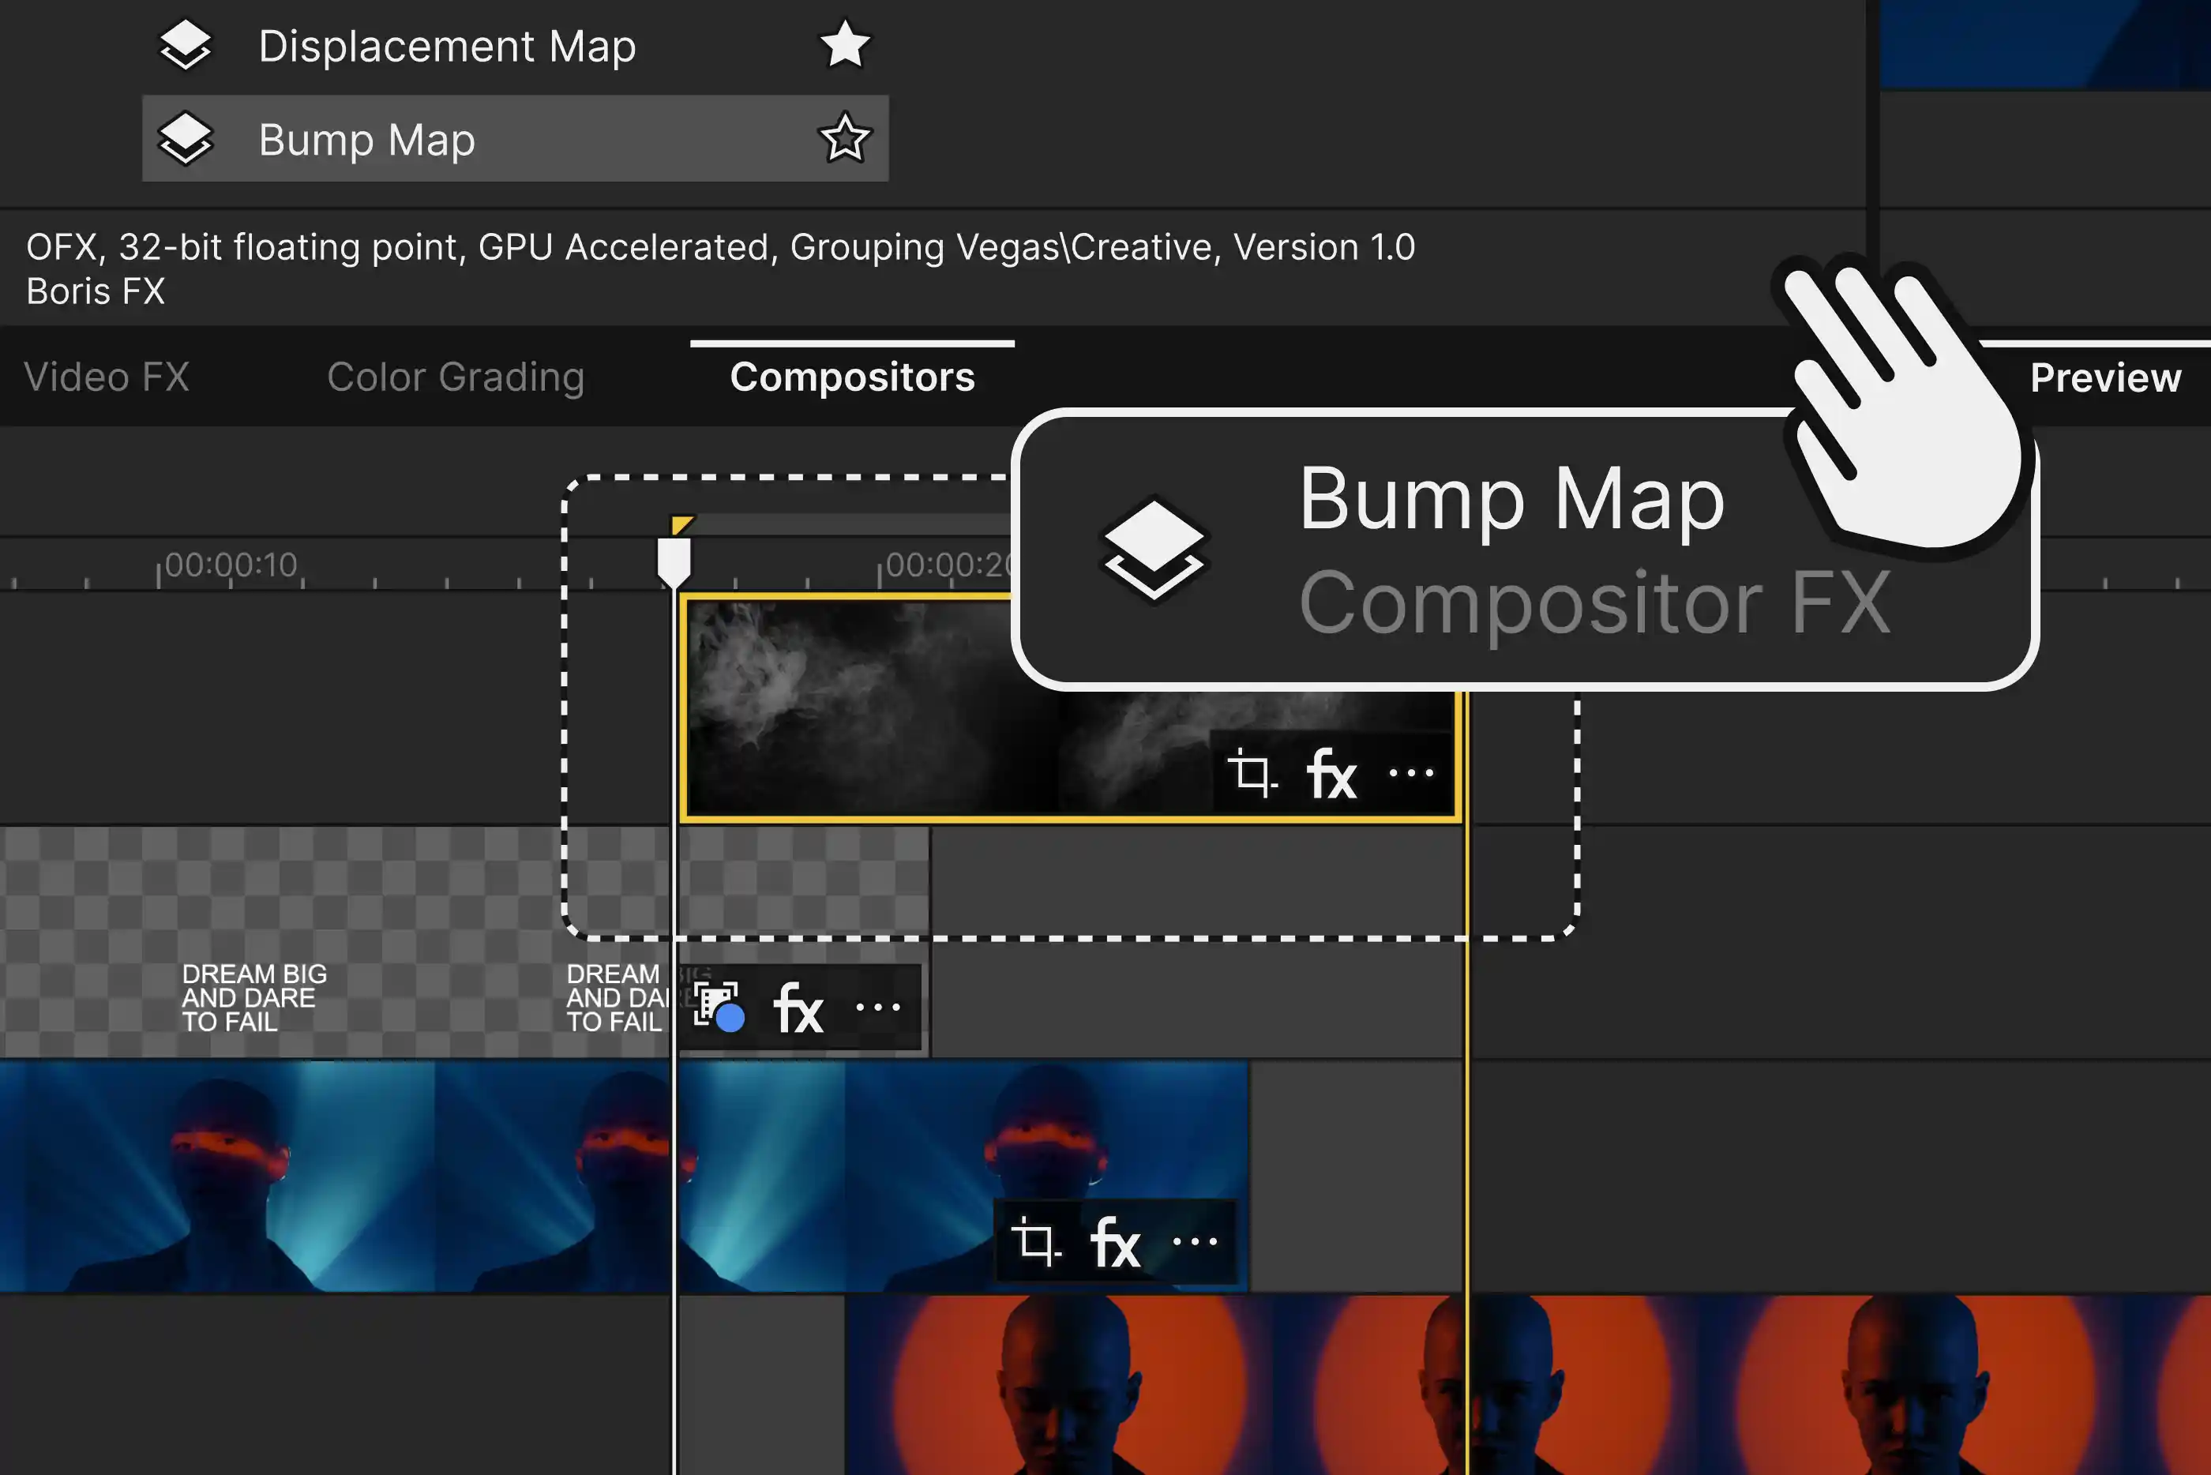
Task: Click the timeline playhead marker
Action: pyautogui.click(x=674, y=562)
